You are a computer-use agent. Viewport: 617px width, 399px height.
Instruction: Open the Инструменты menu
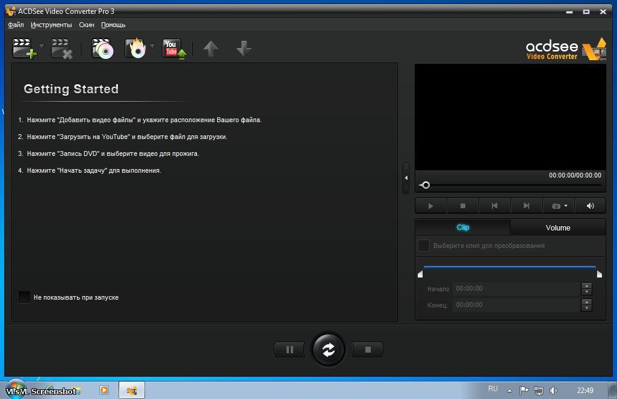(51, 25)
